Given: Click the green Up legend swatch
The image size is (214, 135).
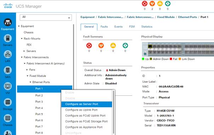Looking at the screenshot, I should pos(143,59).
